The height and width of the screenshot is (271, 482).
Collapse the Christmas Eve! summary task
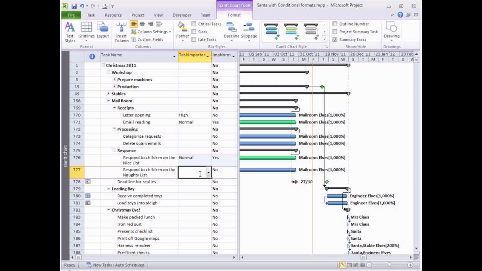click(x=108, y=210)
